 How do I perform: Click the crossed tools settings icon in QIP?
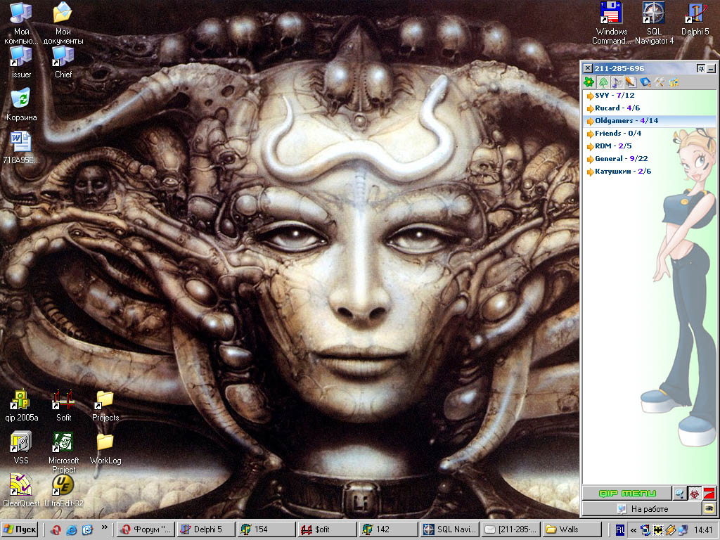pyautogui.click(x=660, y=82)
